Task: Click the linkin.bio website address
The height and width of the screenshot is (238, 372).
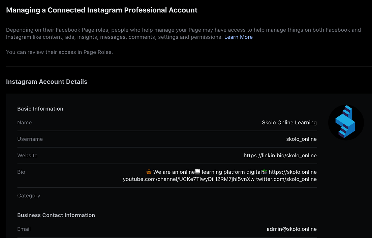Action: point(280,155)
